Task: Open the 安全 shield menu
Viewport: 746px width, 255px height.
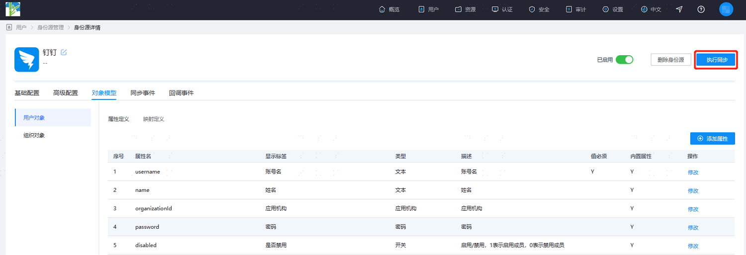Action: tap(539, 9)
